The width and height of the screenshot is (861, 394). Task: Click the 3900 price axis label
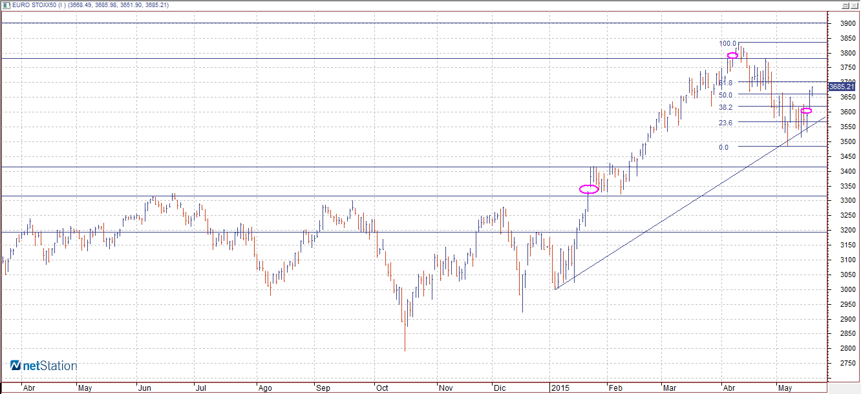[x=847, y=23]
